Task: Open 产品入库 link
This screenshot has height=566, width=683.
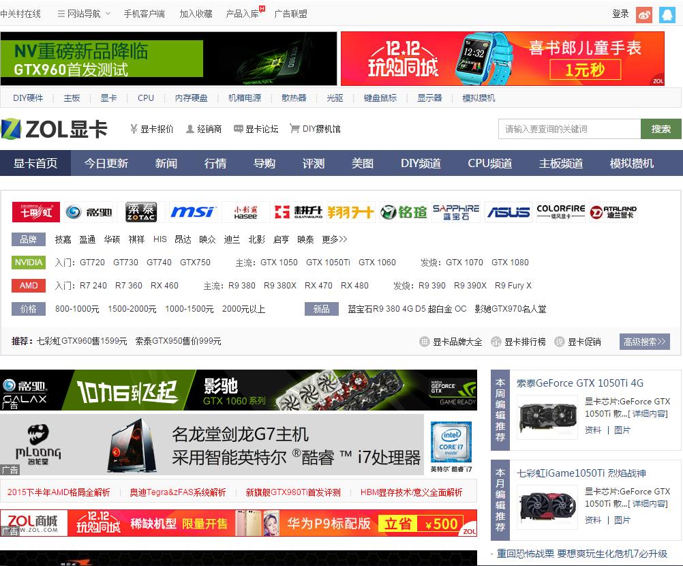Action: click(x=243, y=14)
